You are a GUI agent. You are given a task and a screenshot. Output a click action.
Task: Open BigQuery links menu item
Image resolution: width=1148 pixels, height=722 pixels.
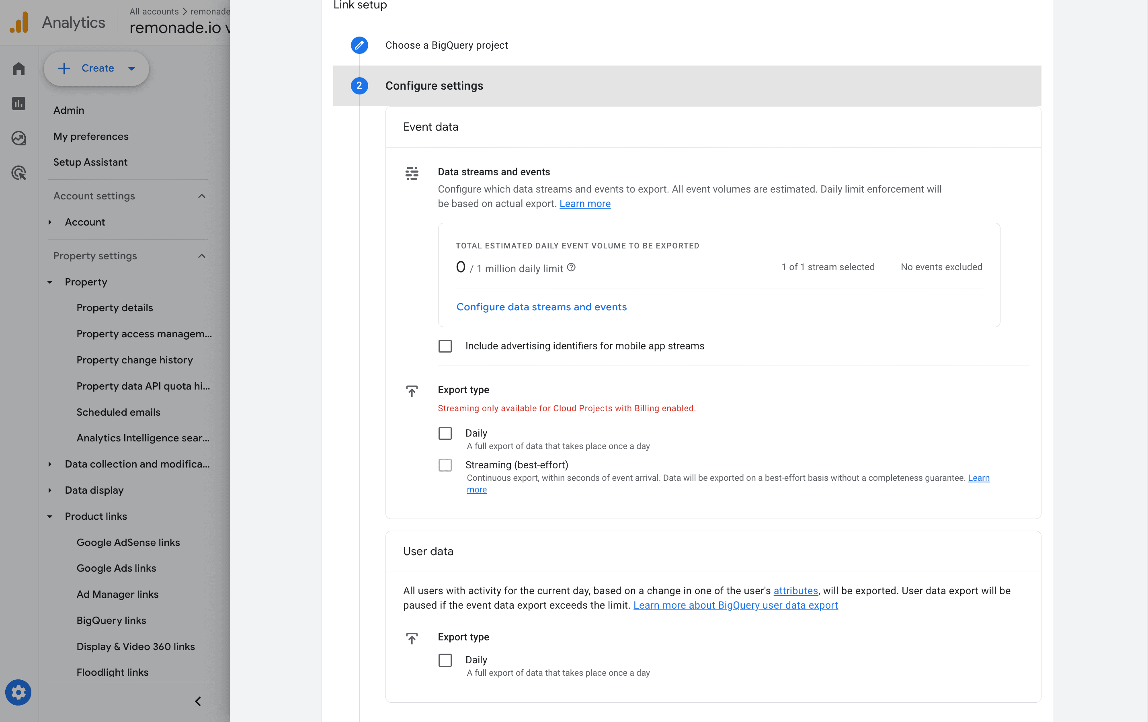111,620
